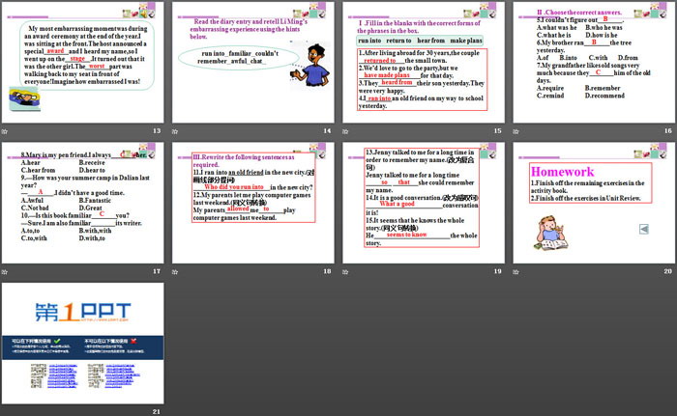Click the animation star icon under slide 20
The height and width of the screenshot is (416, 677).
coord(515,271)
